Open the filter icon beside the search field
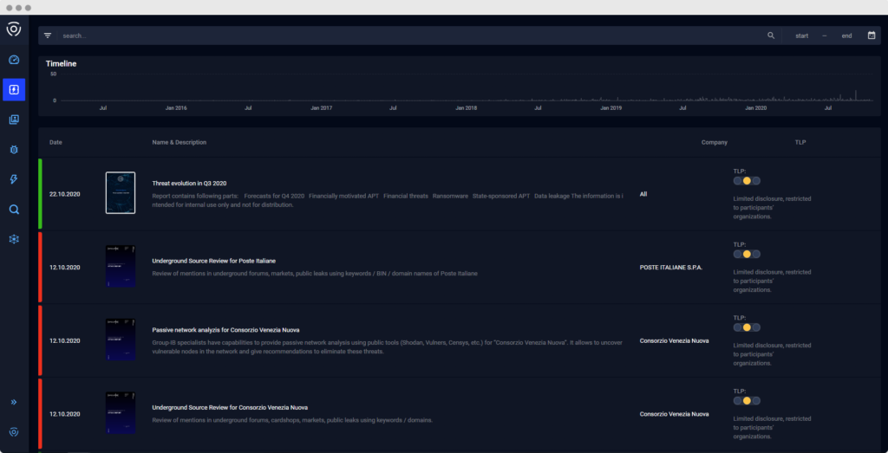Viewport: 888px width, 453px height. pos(48,36)
